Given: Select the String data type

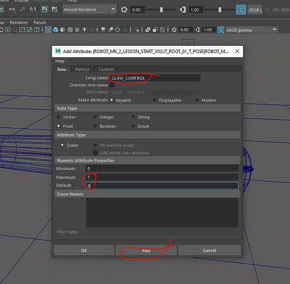Looking at the screenshot, I should 133,117.
